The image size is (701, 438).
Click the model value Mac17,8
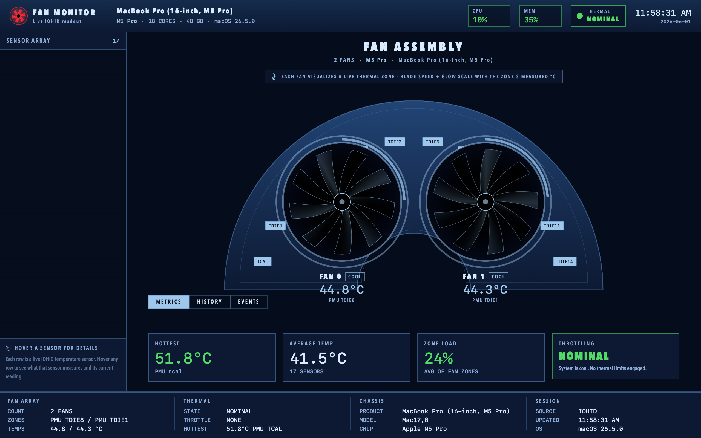[x=415, y=420]
